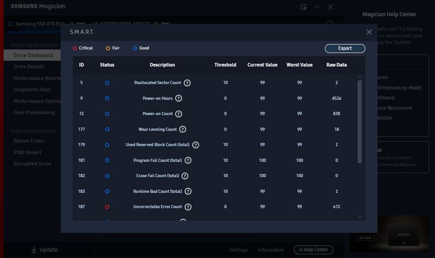Click raw data value 4526
Image resolution: width=435 pixels, height=258 pixels.
tap(337, 98)
